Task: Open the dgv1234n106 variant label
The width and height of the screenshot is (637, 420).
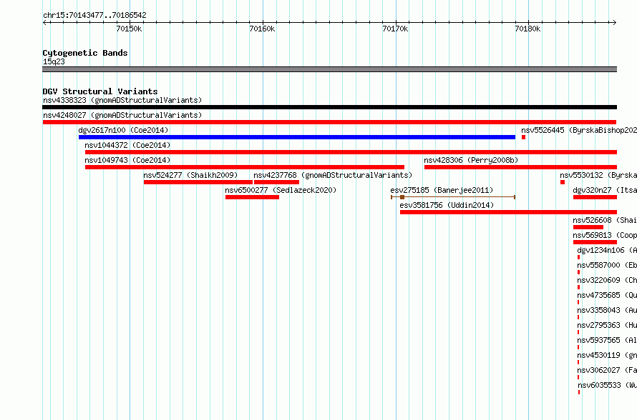Action: pyautogui.click(x=607, y=250)
